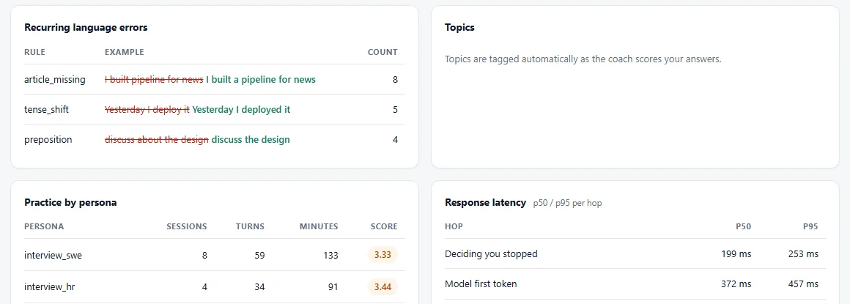The width and height of the screenshot is (850, 304).
Task: Click the tense_shift rule name
Action: 47,109
